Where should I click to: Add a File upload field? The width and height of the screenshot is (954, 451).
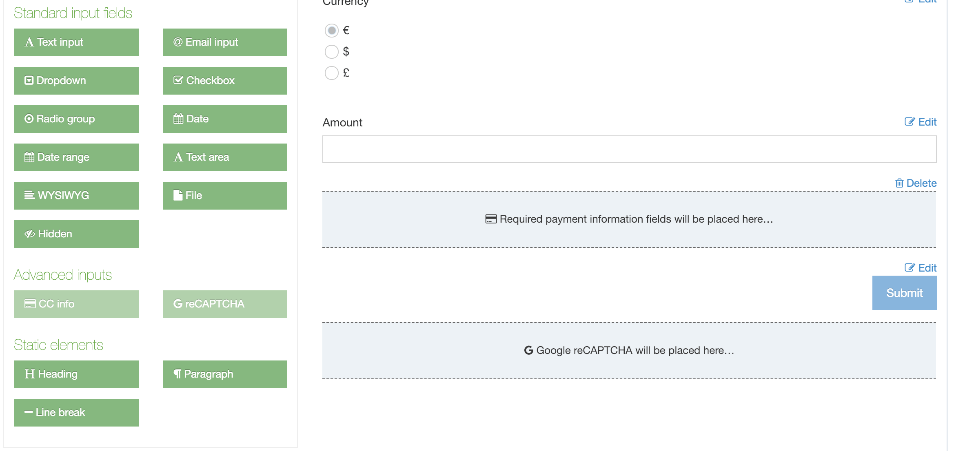[225, 196]
